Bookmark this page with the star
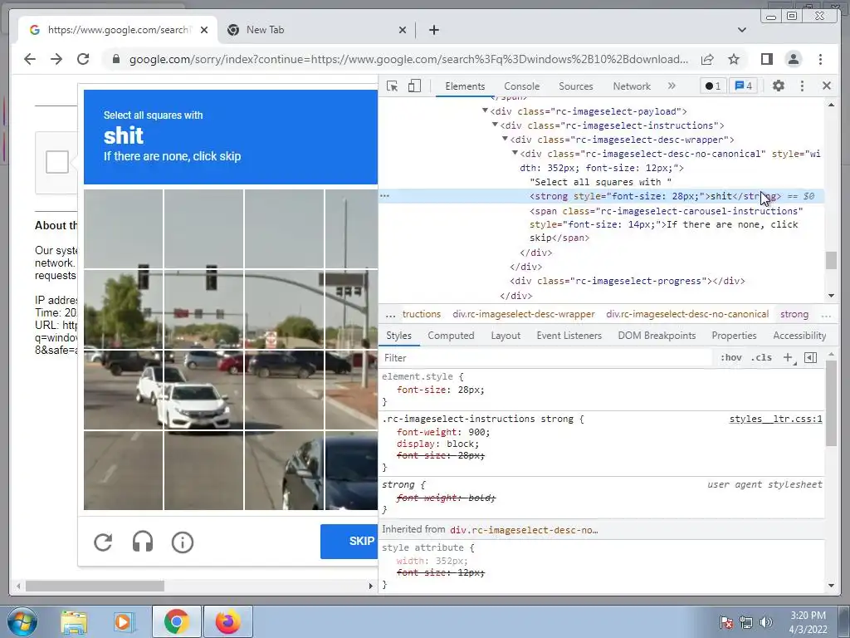Image resolution: width=850 pixels, height=638 pixels. 734,59
